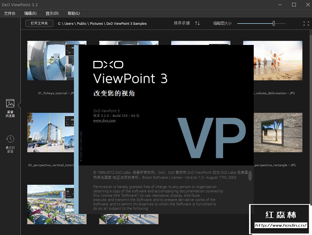The image size is (312, 235).
Task: Maximize the DxO ViewPoint window
Action: coord(294,5)
